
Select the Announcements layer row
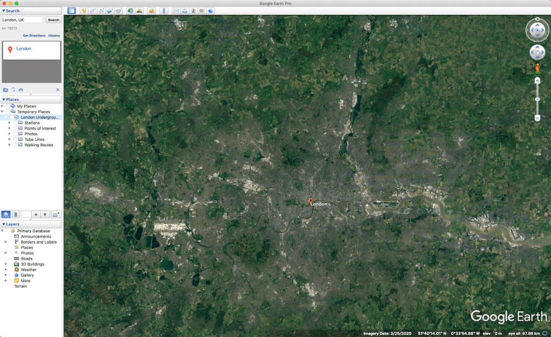[x=36, y=236]
